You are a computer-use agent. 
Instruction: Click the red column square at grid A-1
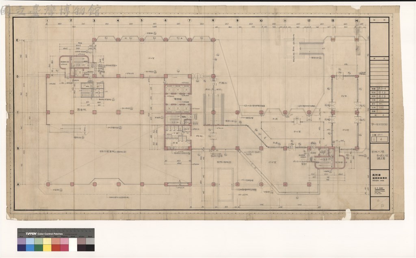(x=48, y=184)
